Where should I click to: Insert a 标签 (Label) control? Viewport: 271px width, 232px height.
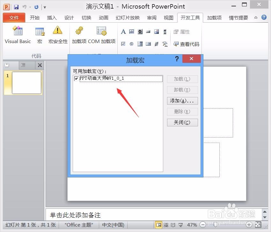click(x=123, y=32)
